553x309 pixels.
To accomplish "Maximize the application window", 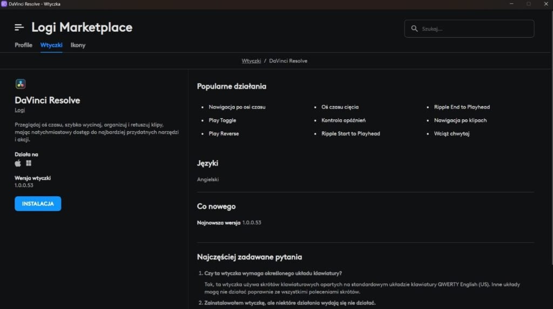I will tap(528, 4).
